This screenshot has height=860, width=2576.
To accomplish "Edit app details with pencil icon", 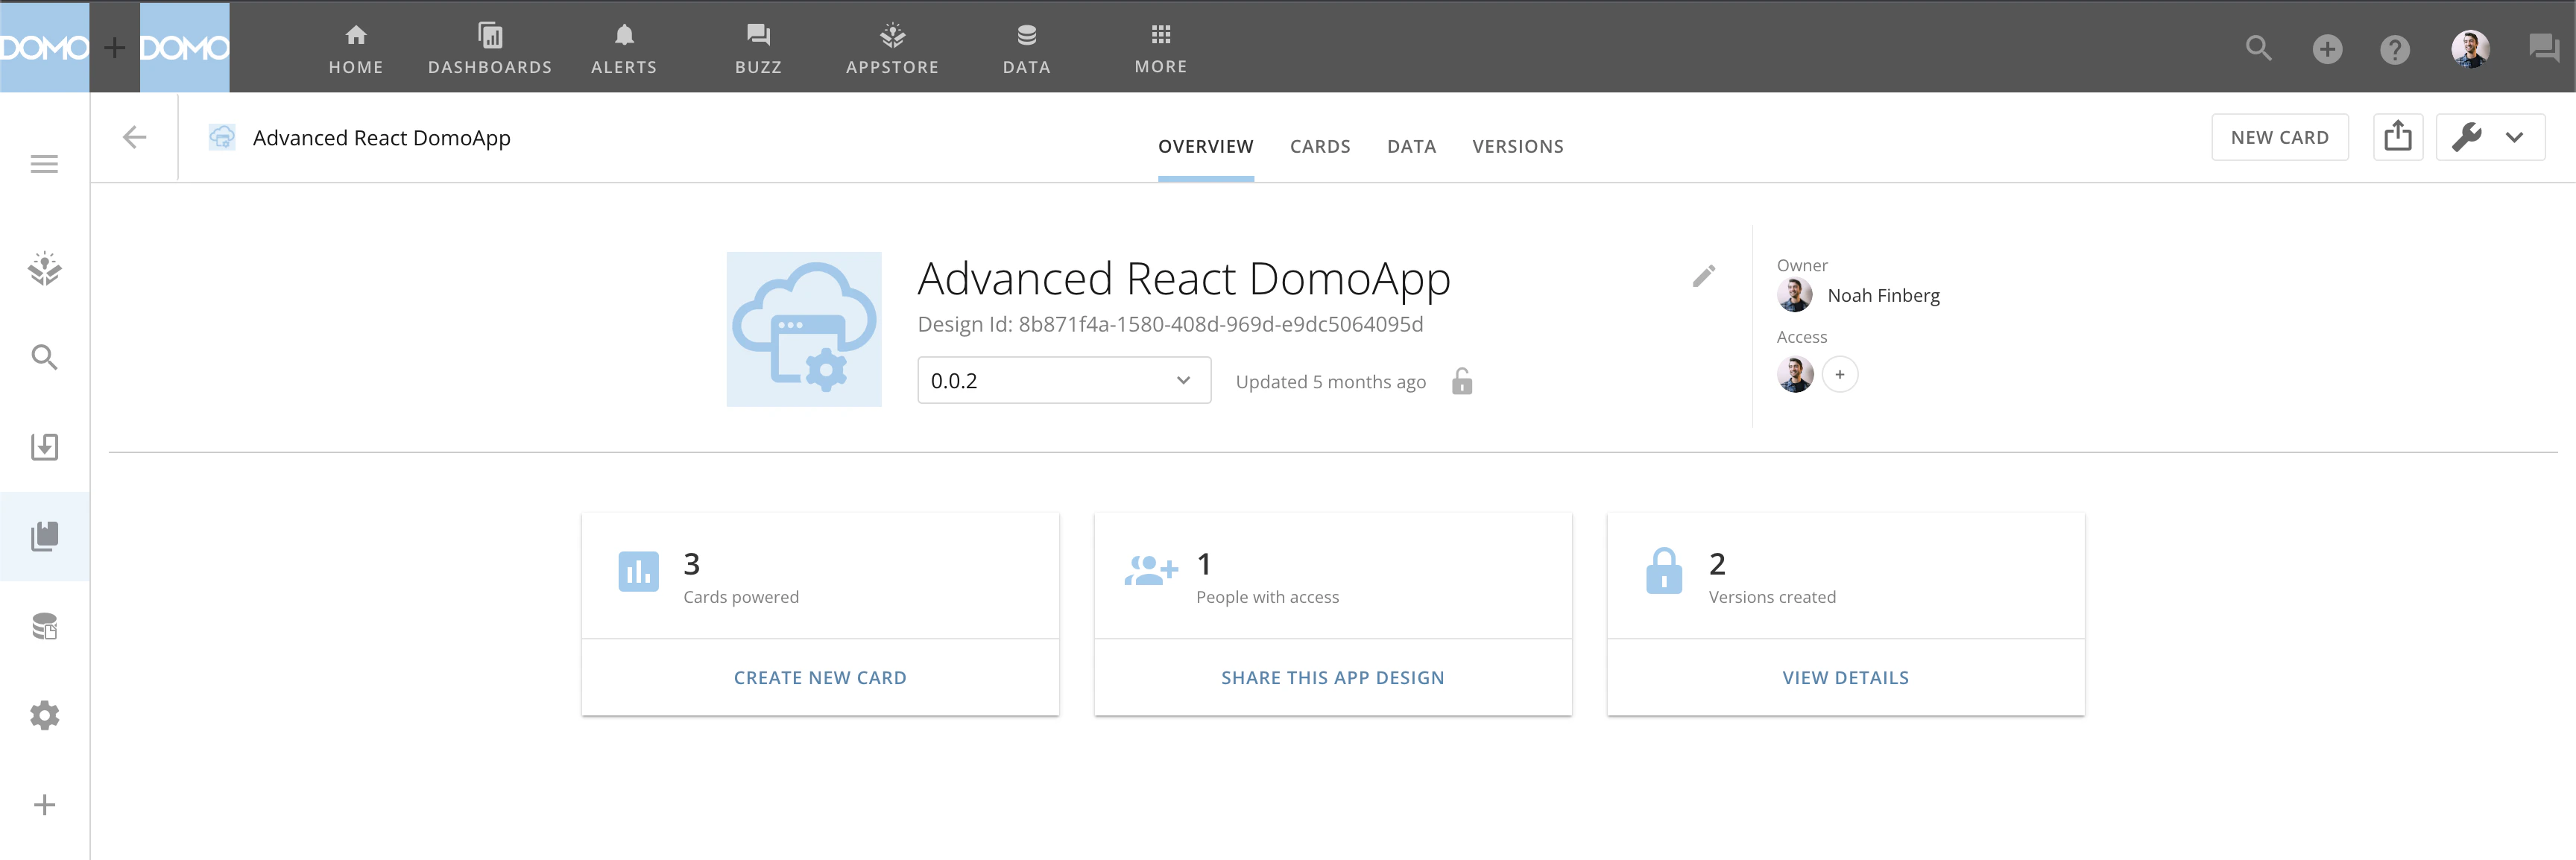I will (x=1703, y=276).
